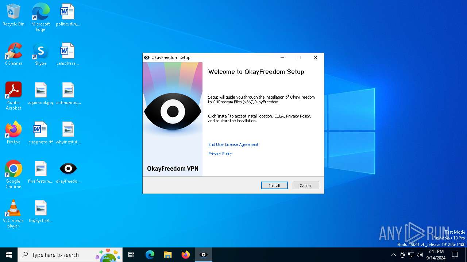The image size is (467, 262).
Task: Select the okayfreedo installer desktop icon
Action: [x=68, y=172]
